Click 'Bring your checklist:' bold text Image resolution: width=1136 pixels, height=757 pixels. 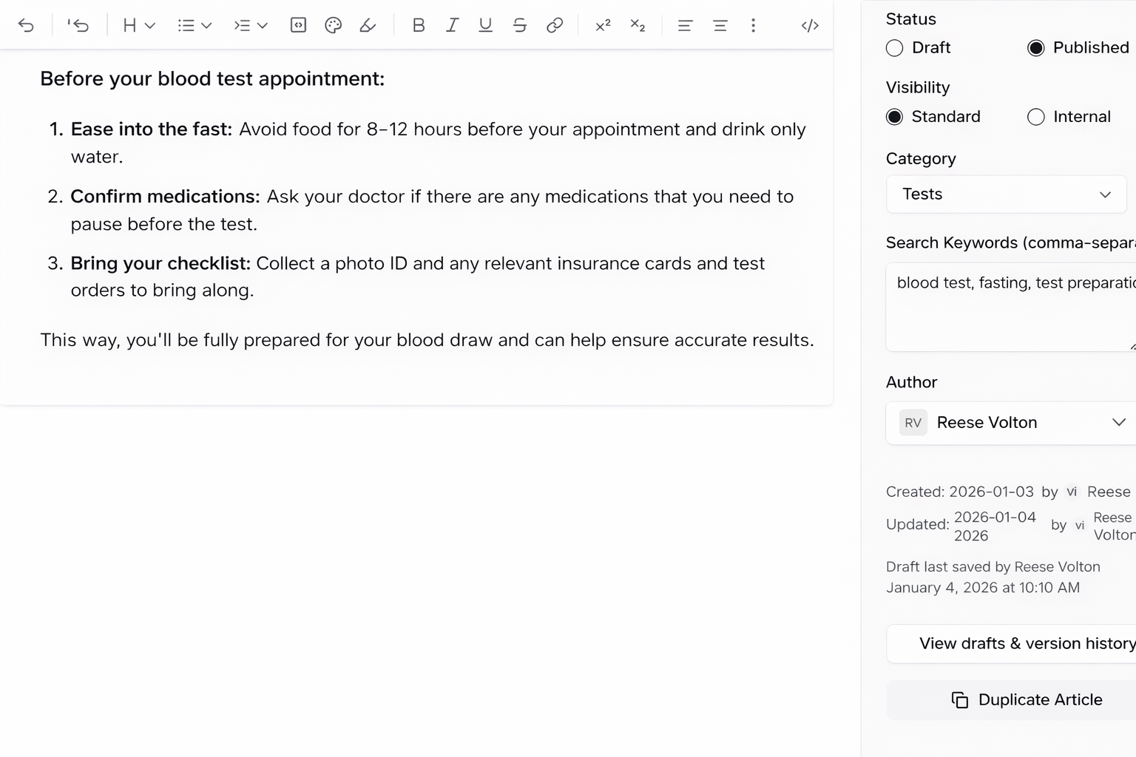pos(160,263)
